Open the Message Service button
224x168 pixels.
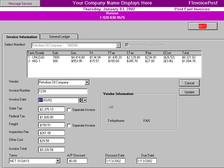(20, 4)
